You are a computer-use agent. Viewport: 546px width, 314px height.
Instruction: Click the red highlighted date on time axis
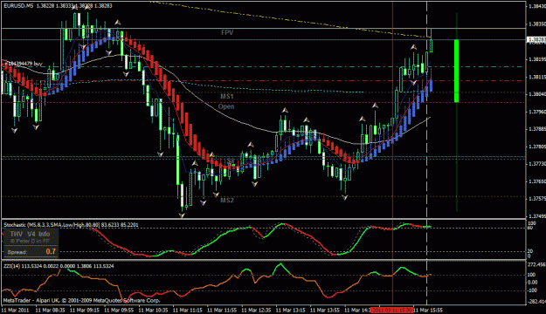391,310
